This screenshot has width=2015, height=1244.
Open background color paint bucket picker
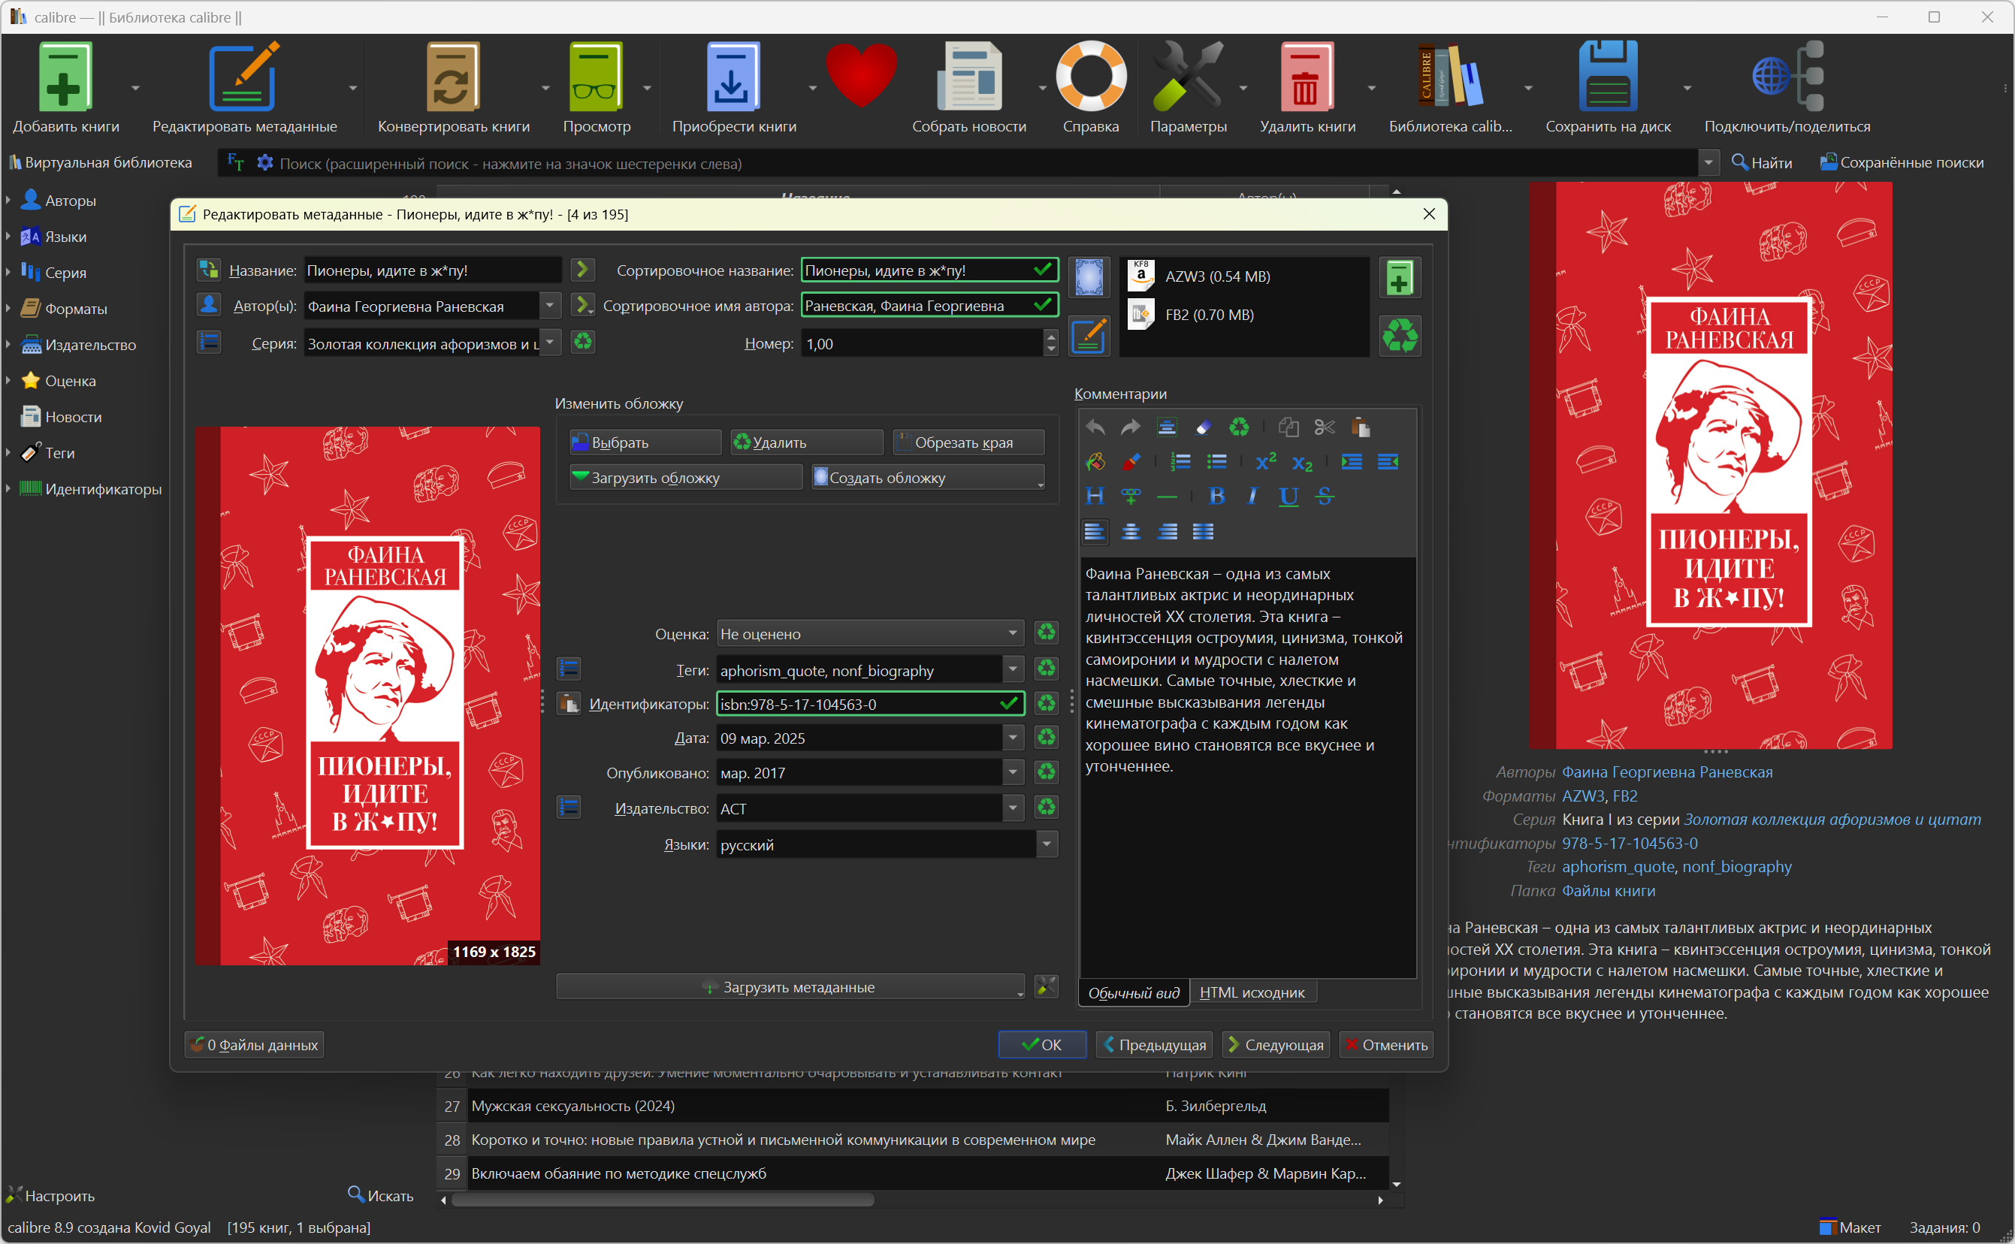(1095, 461)
